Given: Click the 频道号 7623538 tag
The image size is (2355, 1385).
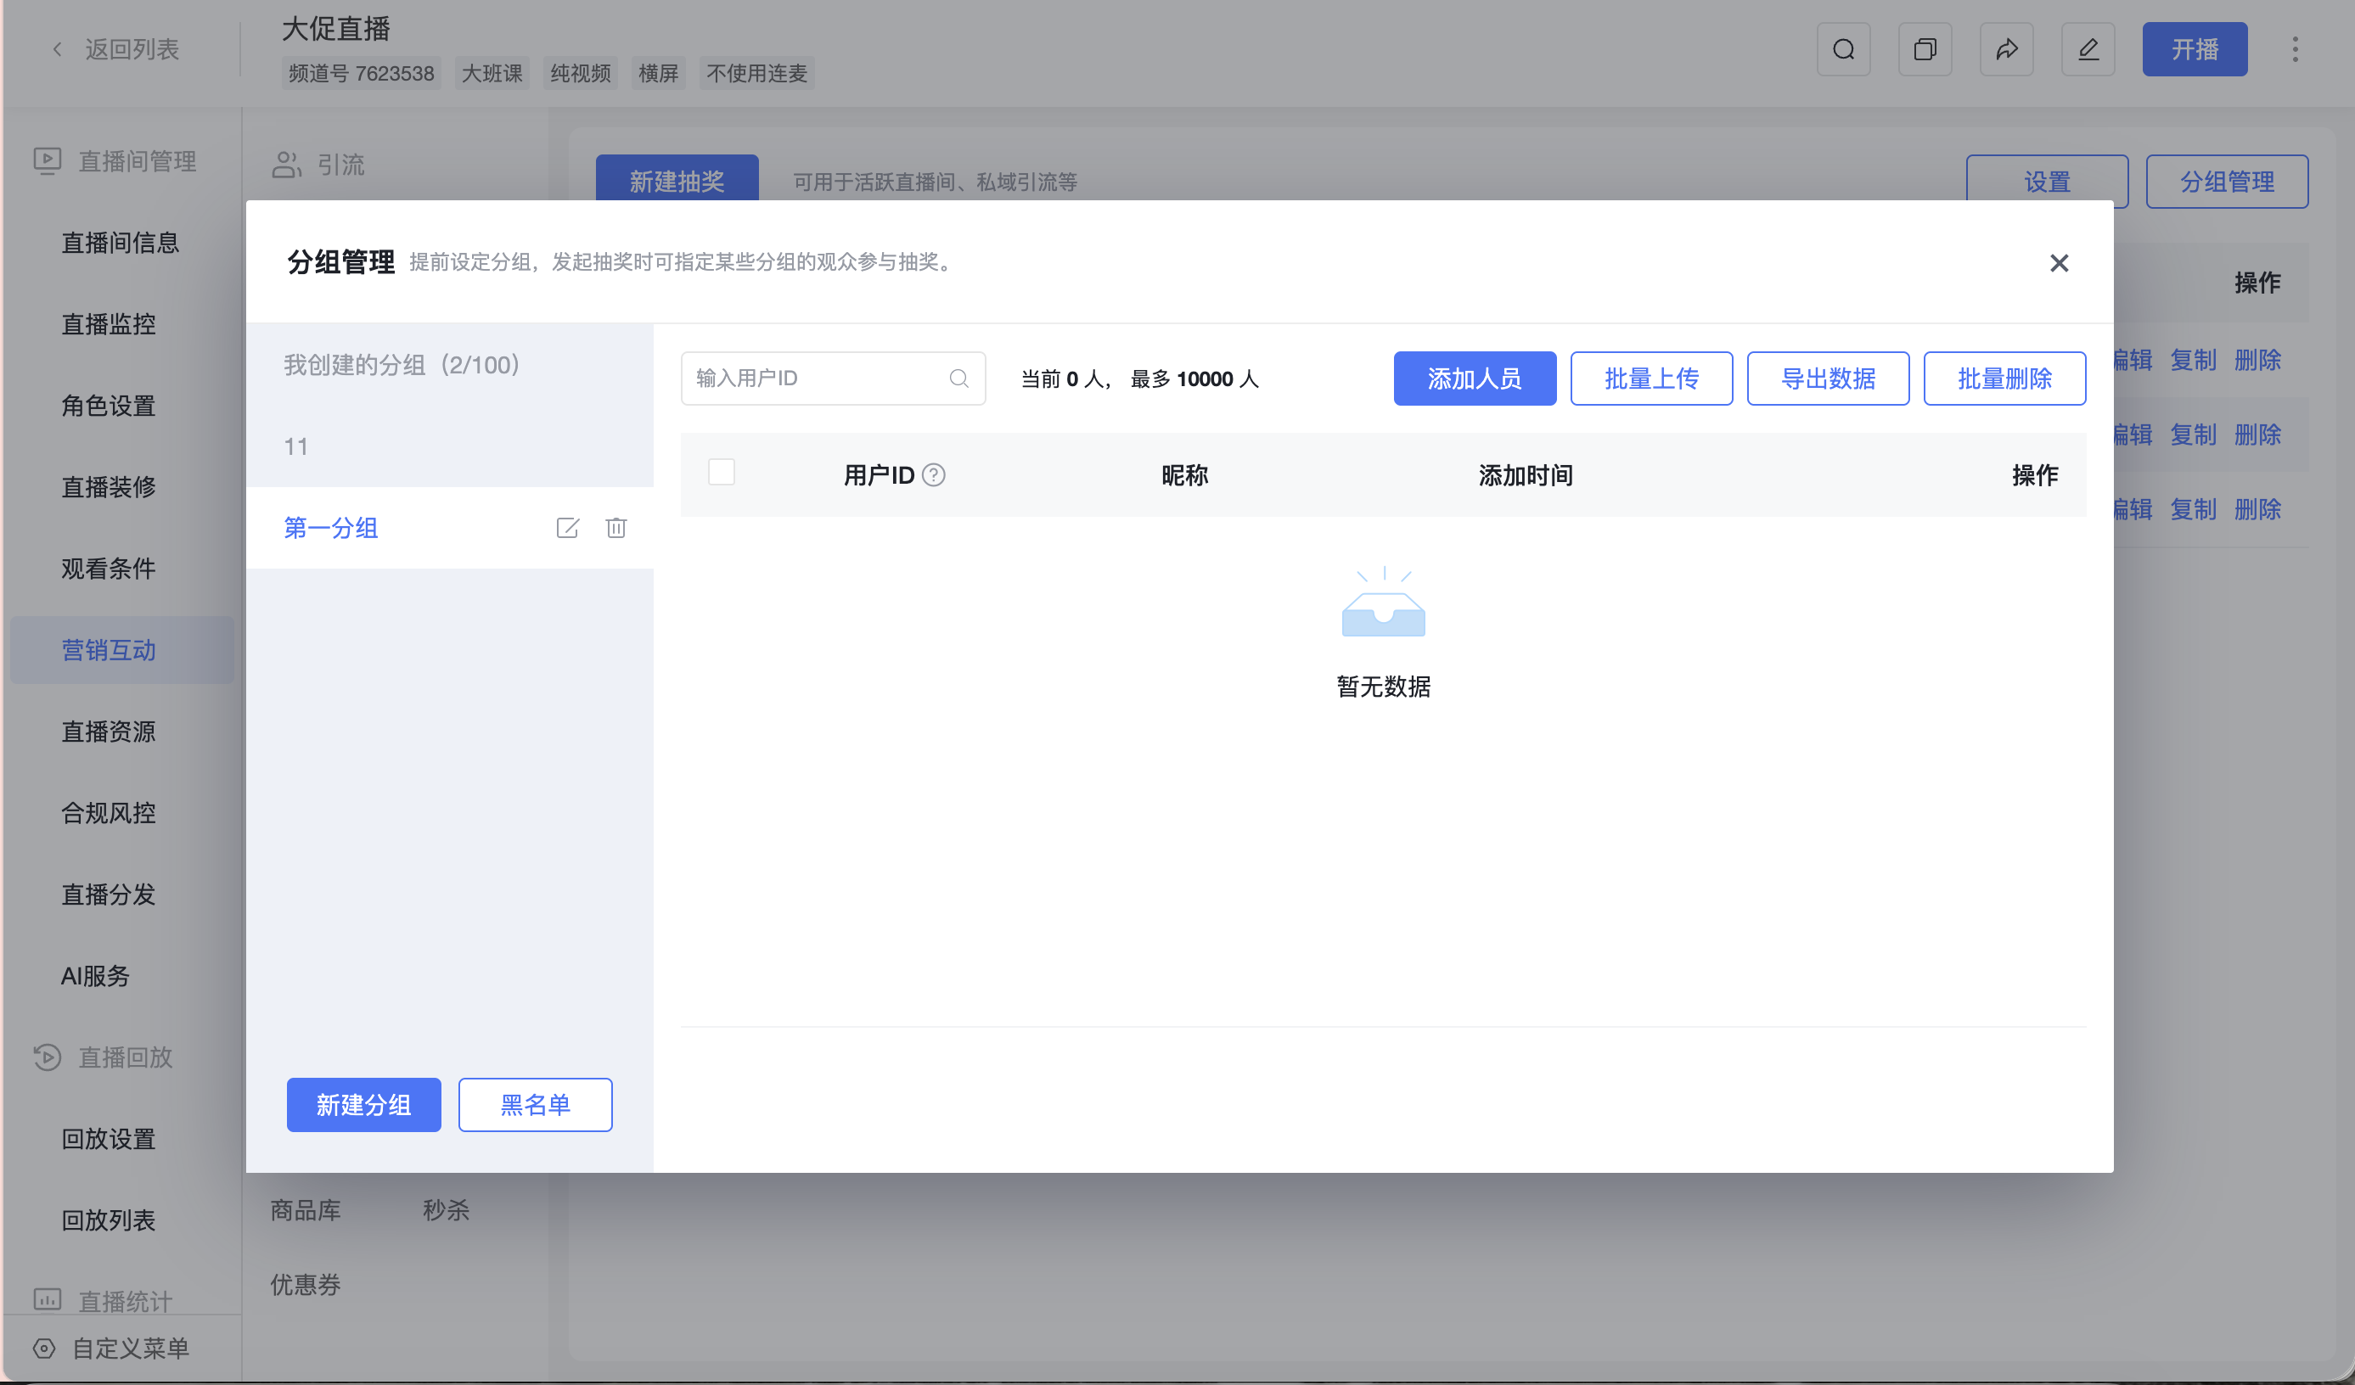Looking at the screenshot, I should coord(362,73).
